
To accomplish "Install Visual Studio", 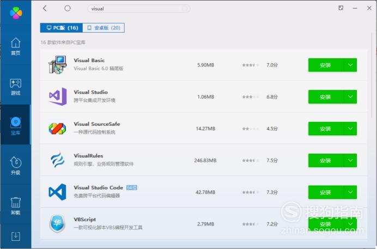I will pyautogui.click(x=326, y=97).
